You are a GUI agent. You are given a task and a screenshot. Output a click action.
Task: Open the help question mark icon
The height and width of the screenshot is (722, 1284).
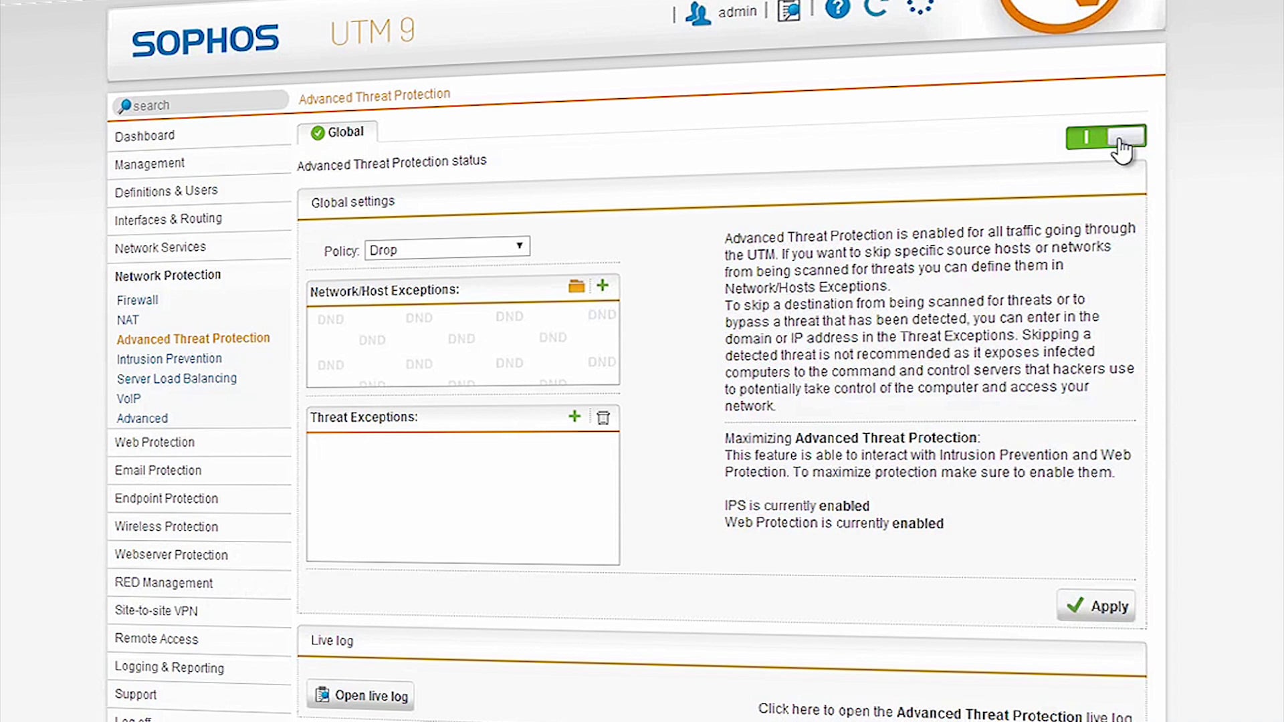tap(837, 8)
